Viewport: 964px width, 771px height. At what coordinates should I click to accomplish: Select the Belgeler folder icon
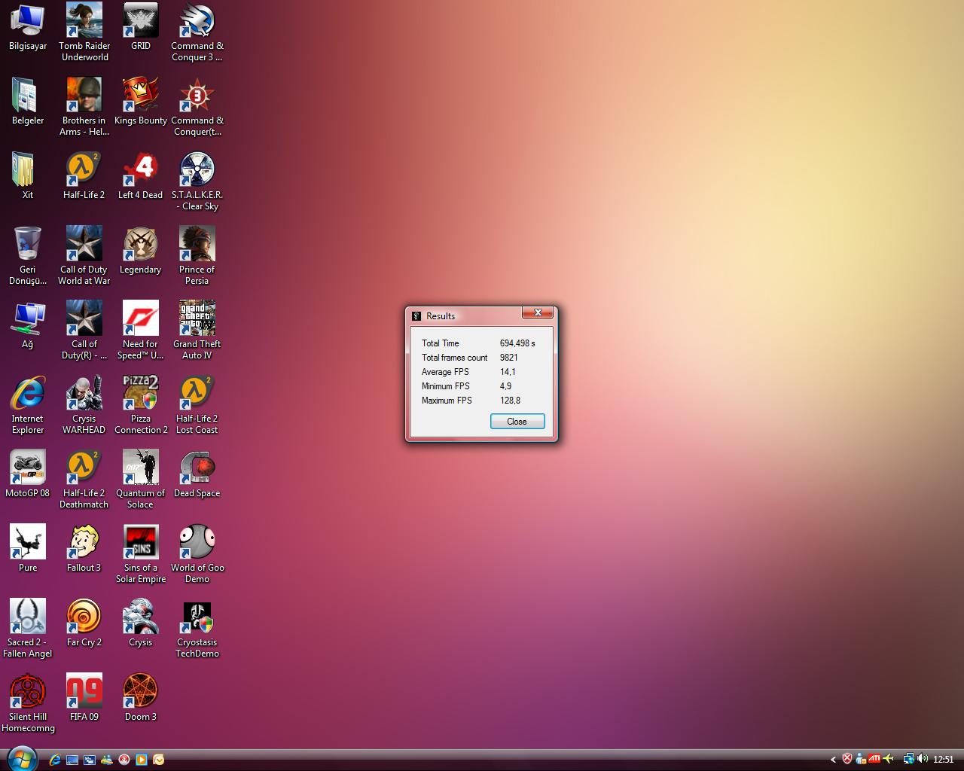click(28, 102)
